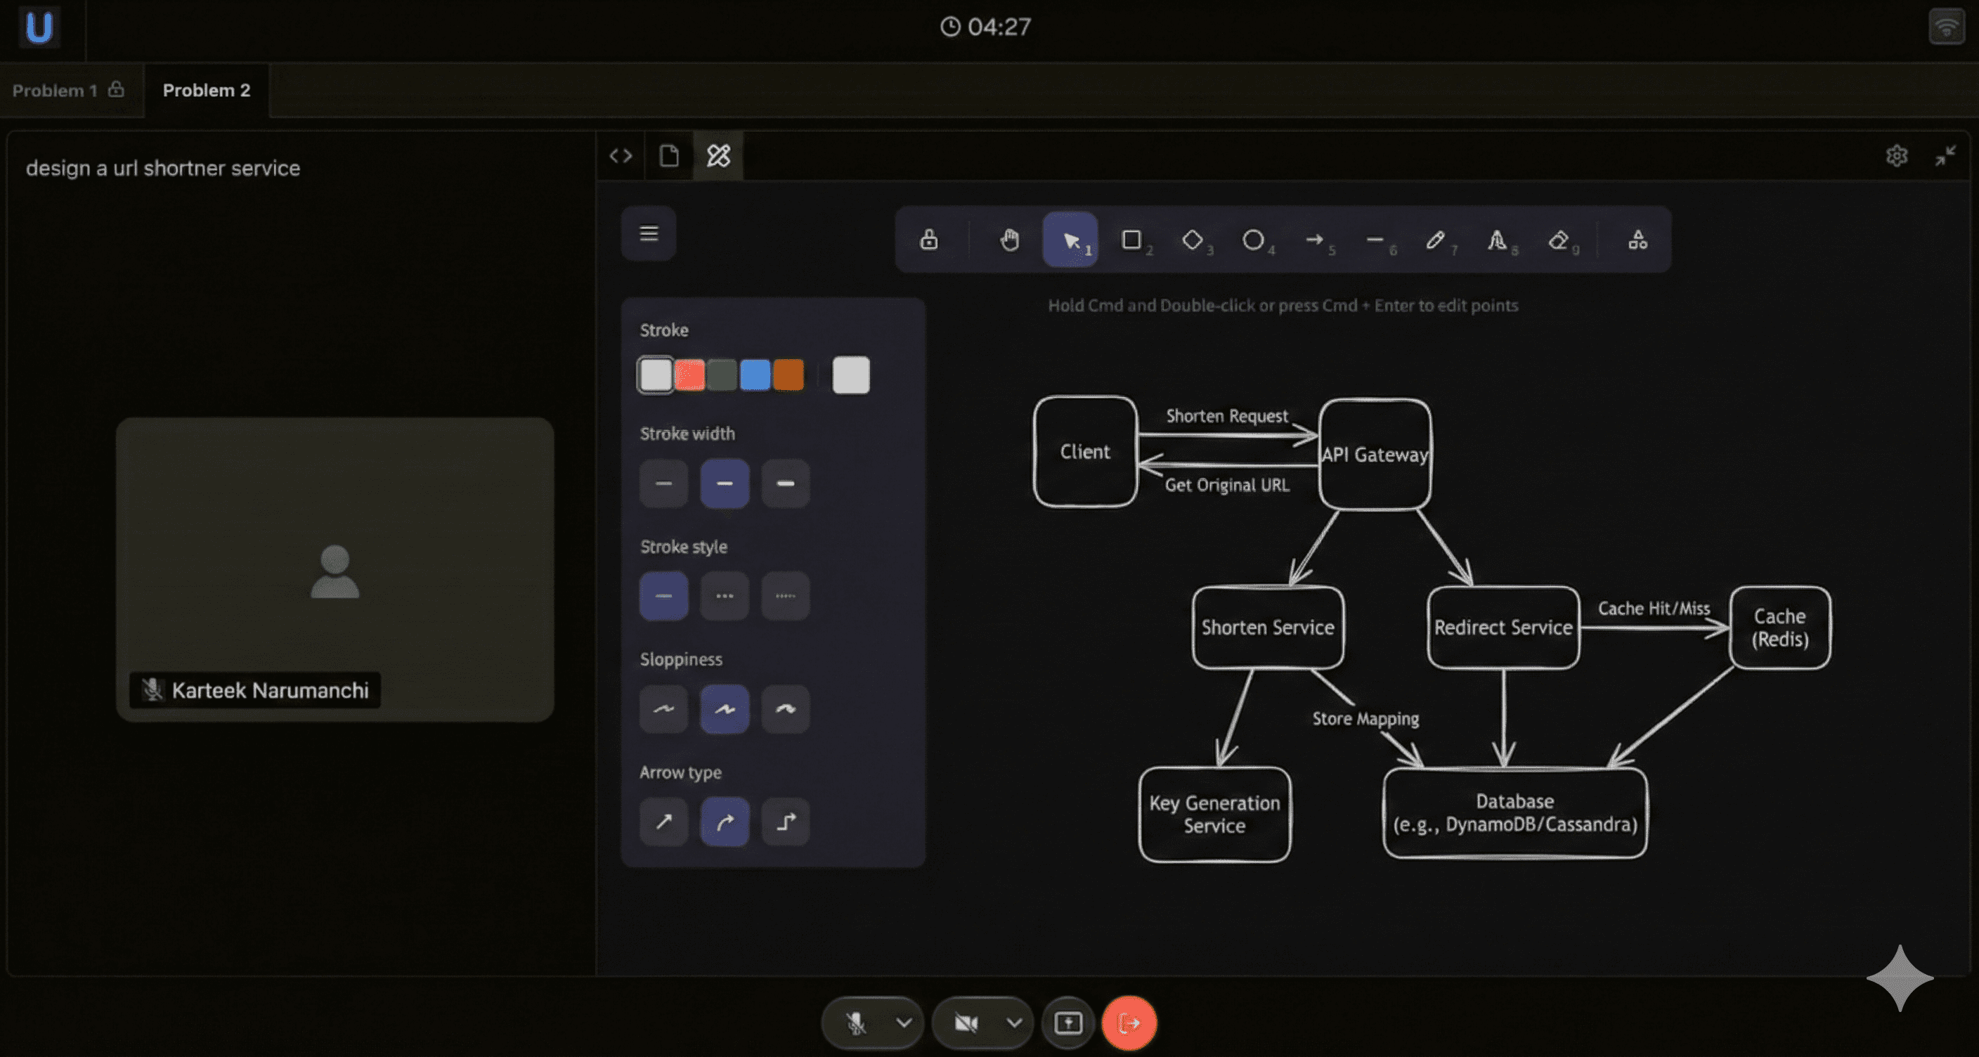
Task: Pick the Arrow drawing tool
Action: point(1316,240)
